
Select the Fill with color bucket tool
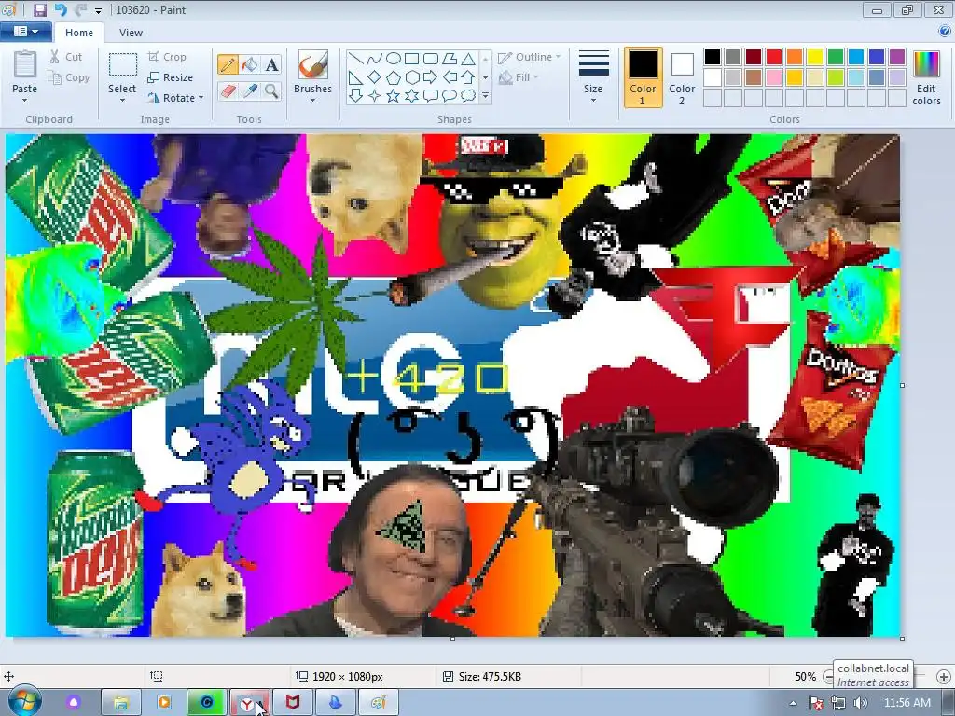[250, 64]
